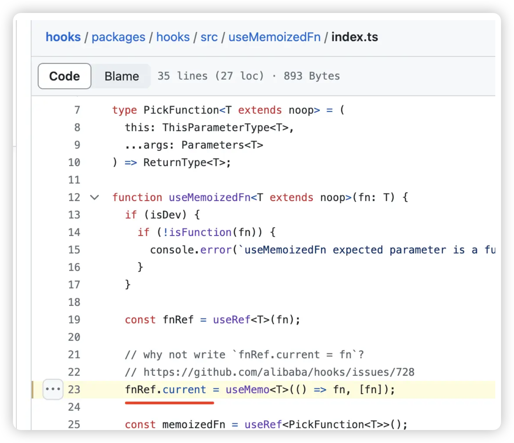The image size is (514, 443).
Task: Select line number 10
Action: point(74,162)
